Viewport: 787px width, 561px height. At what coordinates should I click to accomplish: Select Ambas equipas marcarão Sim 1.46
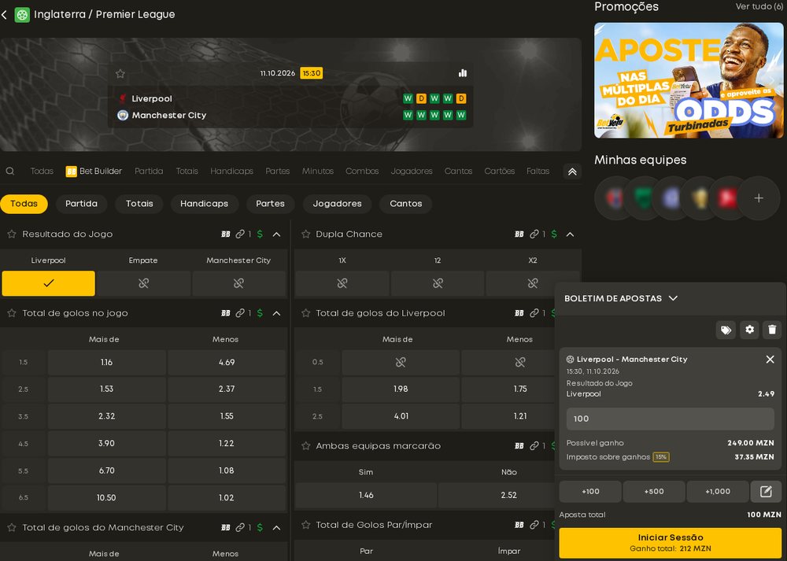[366, 495]
